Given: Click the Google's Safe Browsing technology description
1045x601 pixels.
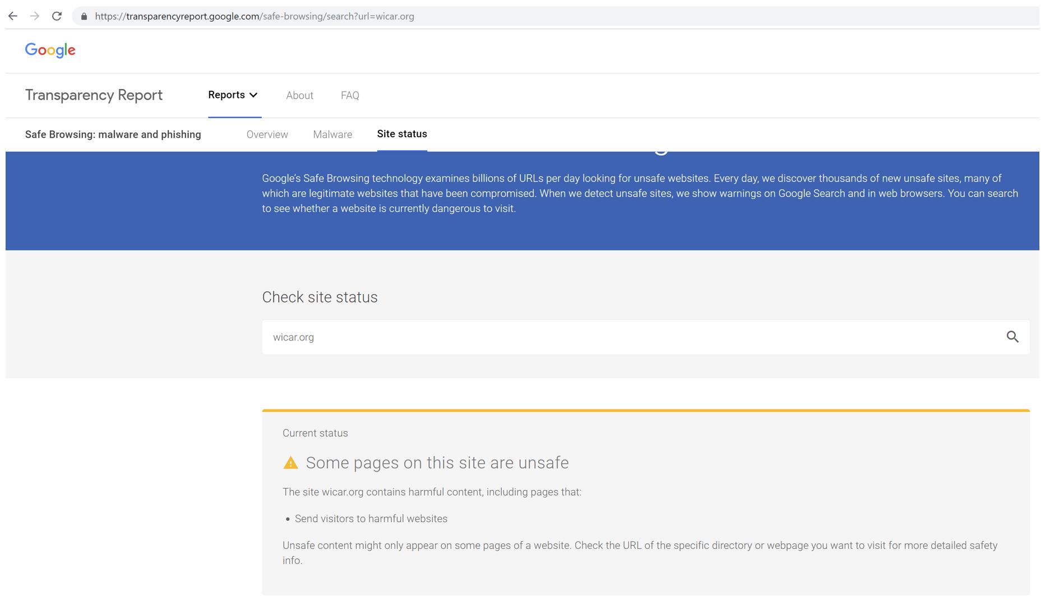Looking at the screenshot, I should [x=640, y=193].
